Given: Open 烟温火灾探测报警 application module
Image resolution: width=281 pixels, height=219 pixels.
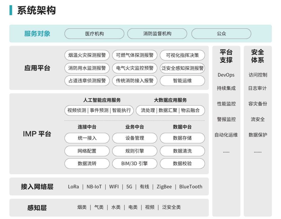Looking at the screenshot, I should [87, 55].
